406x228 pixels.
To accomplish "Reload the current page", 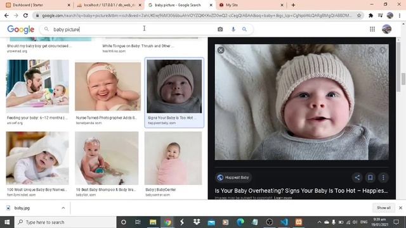I will [x=25, y=15].
